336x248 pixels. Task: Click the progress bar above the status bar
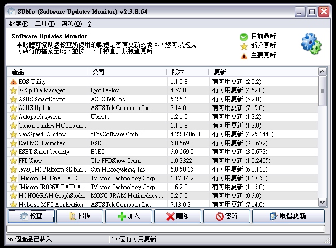tap(166, 229)
